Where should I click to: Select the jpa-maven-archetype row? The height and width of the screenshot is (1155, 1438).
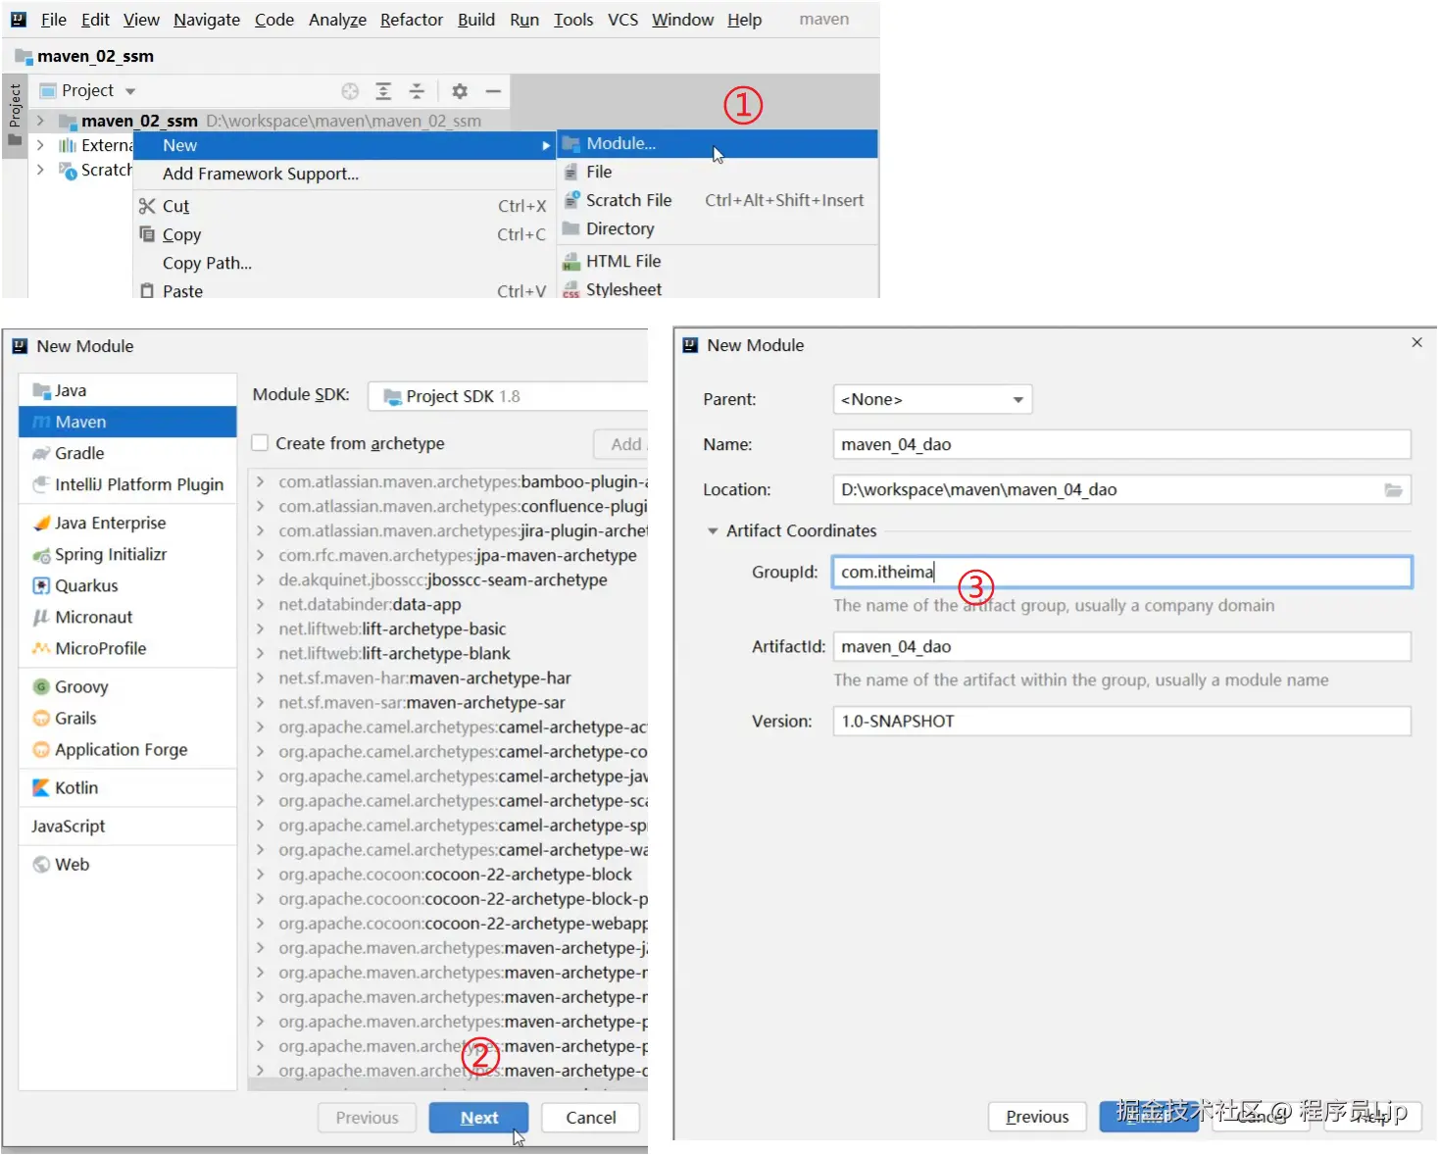pyautogui.click(x=449, y=556)
